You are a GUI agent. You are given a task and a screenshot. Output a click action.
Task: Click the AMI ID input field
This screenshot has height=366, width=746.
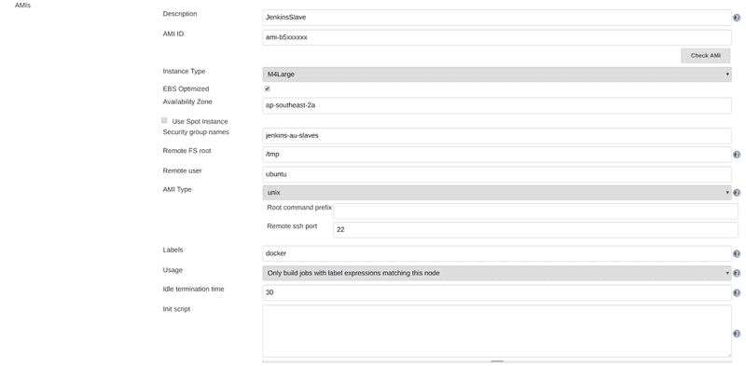(497, 37)
